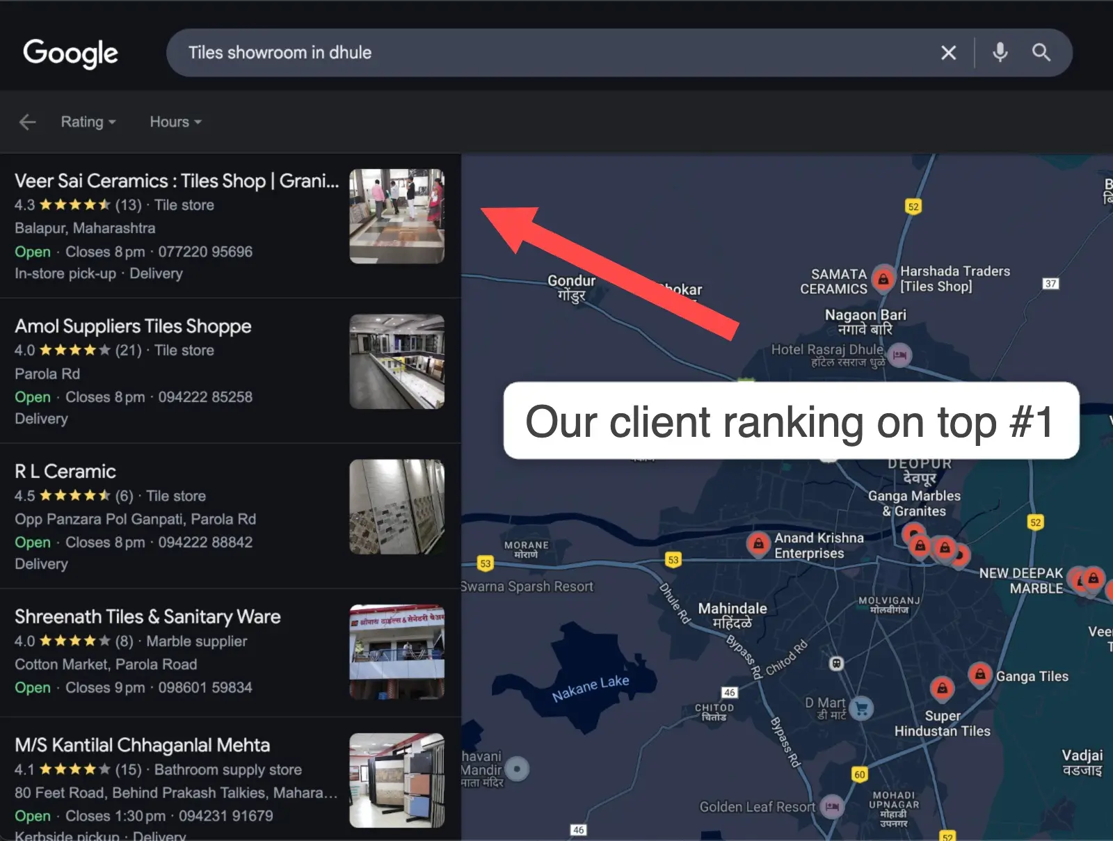Image resolution: width=1113 pixels, height=841 pixels.
Task: Click the railway station icon near Chitod Rd
Action: 836,664
